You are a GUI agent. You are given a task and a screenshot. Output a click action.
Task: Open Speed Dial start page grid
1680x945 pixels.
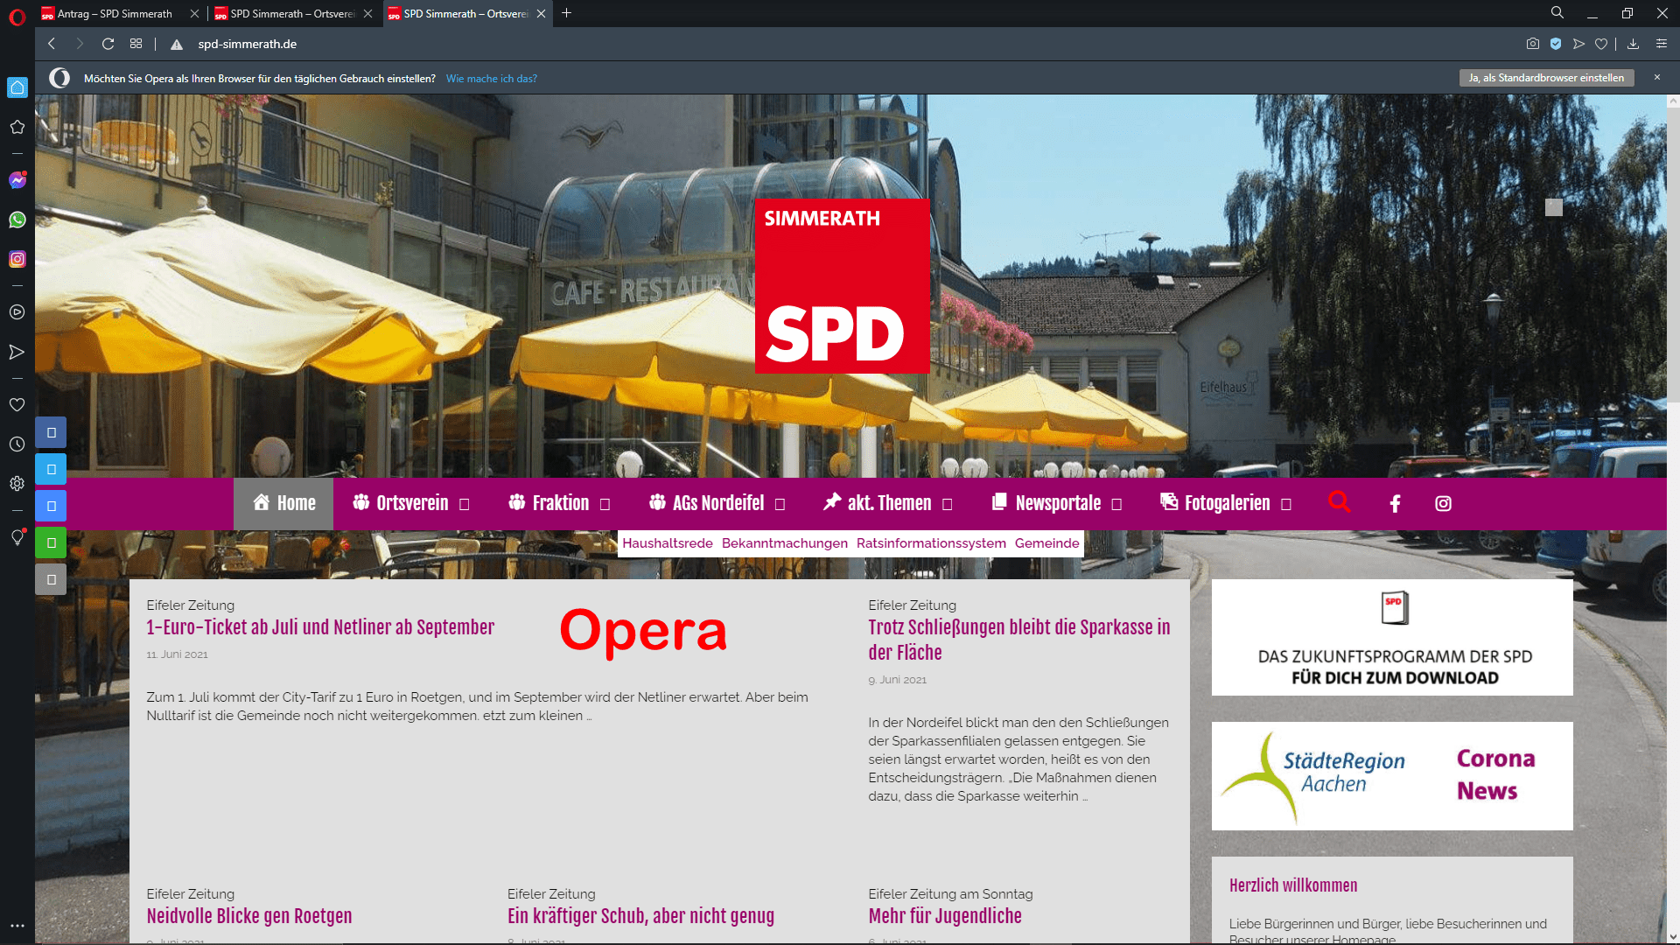click(136, 44)
